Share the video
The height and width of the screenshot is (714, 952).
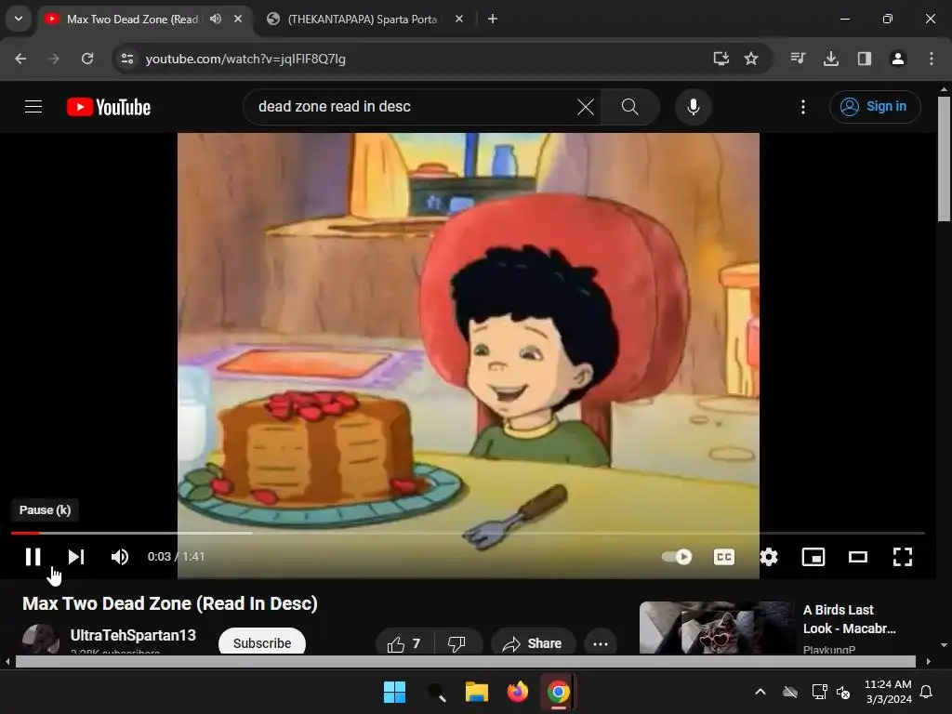pos(533,643)
